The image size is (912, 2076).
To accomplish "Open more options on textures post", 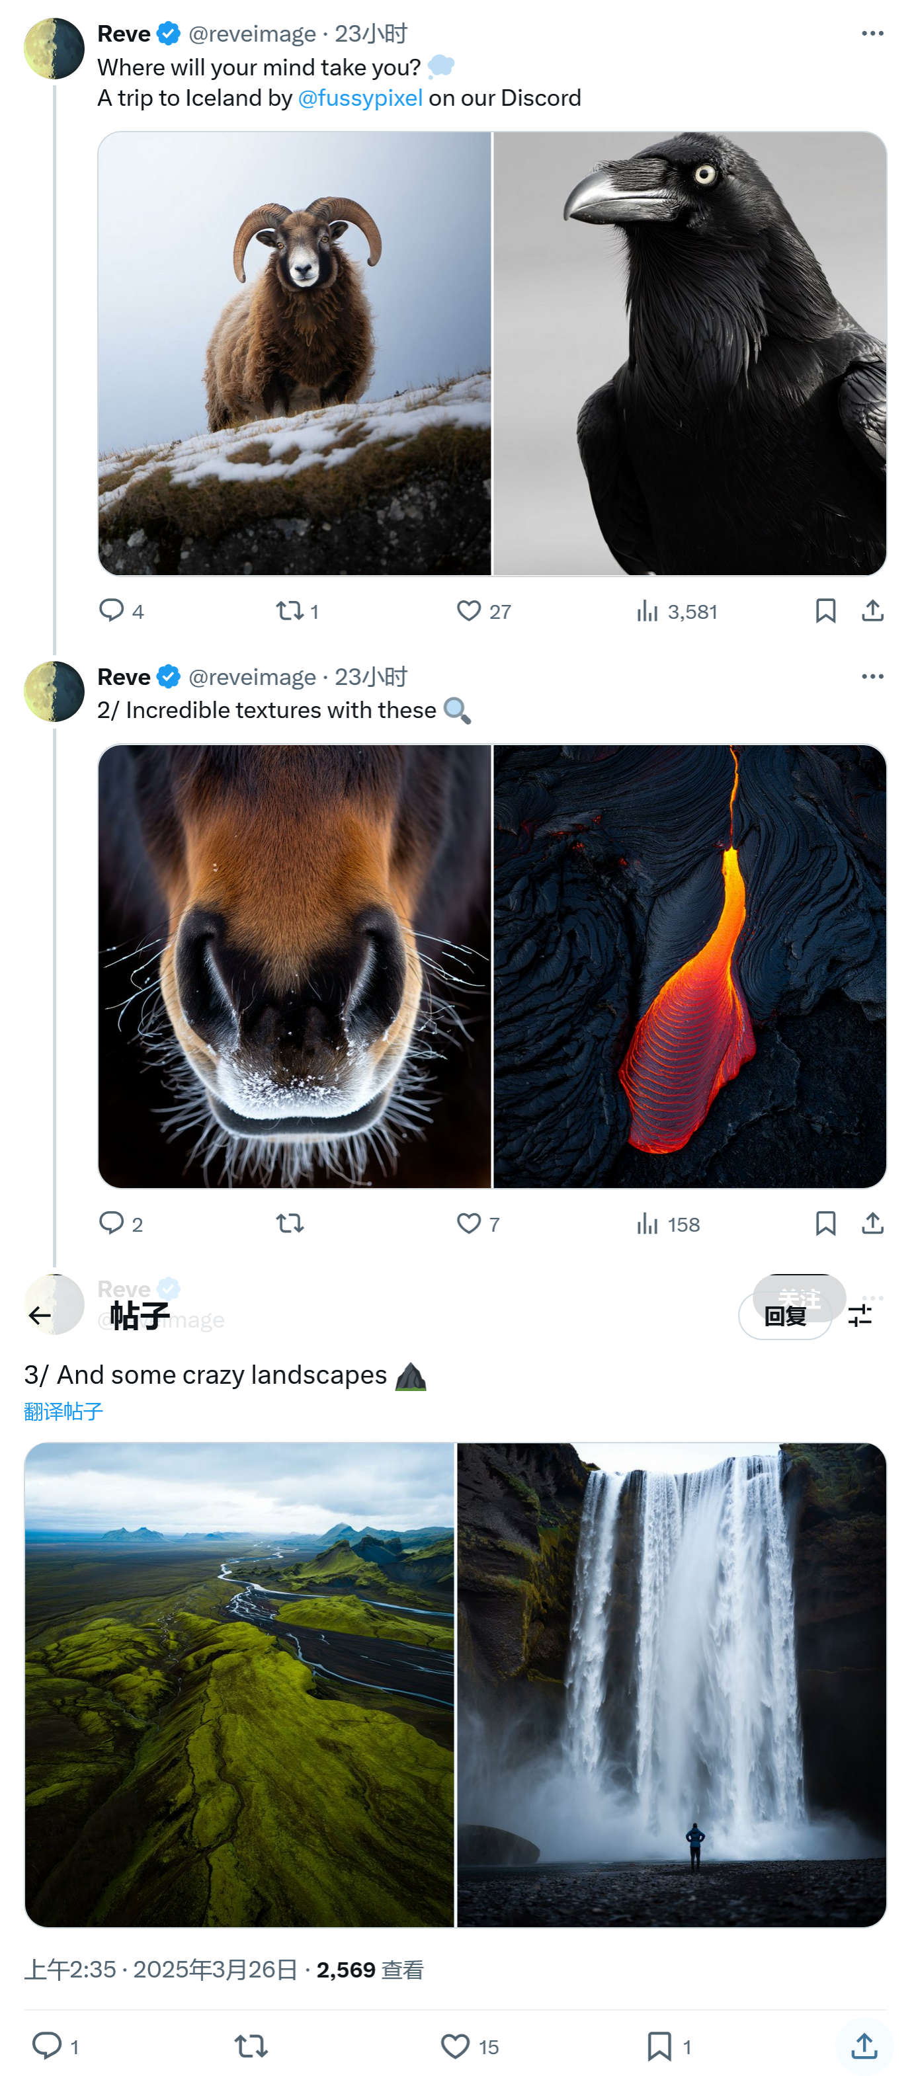I will pyautogui.click(x=872, y=676).
